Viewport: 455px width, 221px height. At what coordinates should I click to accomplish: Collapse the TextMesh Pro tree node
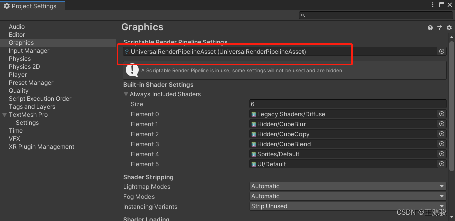(4, 115)
